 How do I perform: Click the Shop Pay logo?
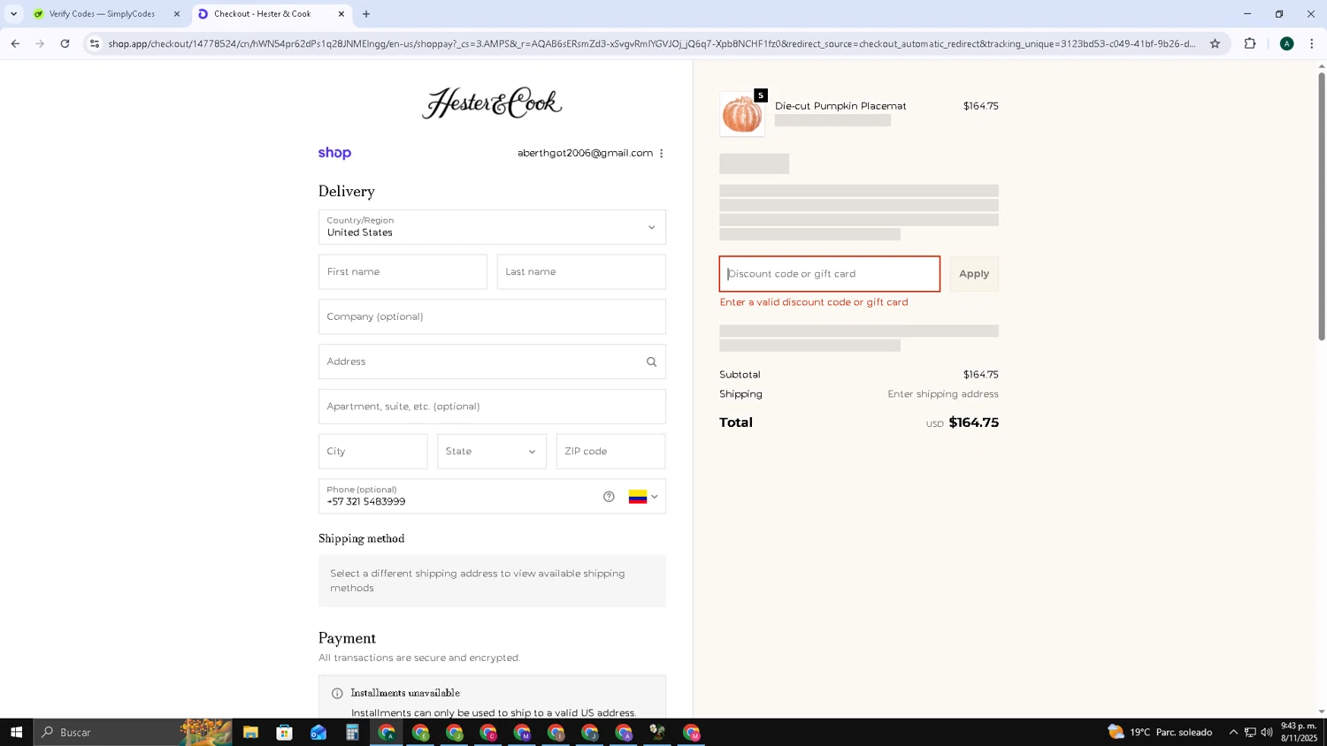click(334, 153)
